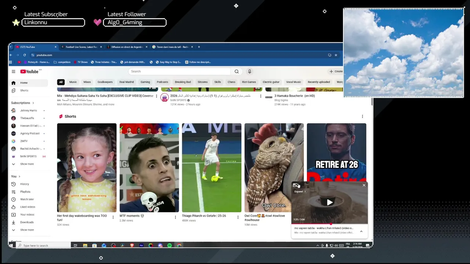The image size is (470, 264).
Task: Open options for WTF moments short
Action: (175, 217)
